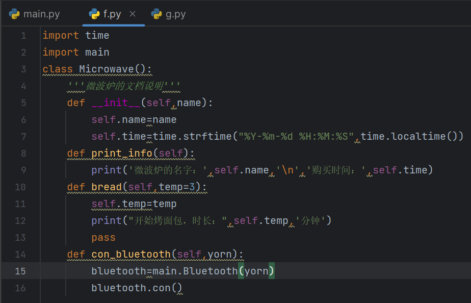
Task: Select the f.py tab label
Action: (x=112, y=14)
